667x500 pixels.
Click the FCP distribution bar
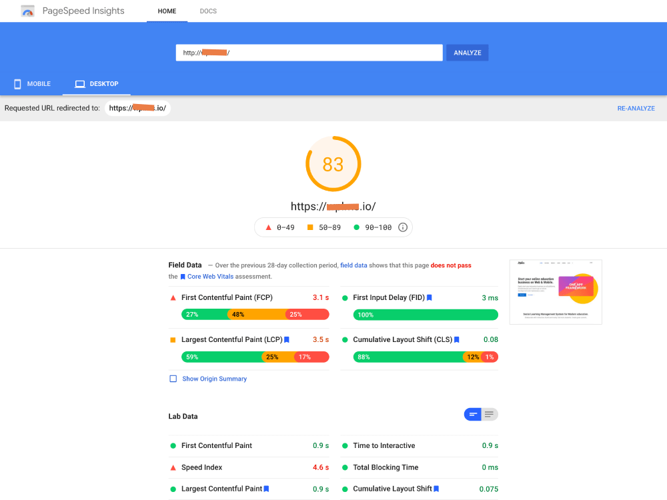click(x=255, y=314)
